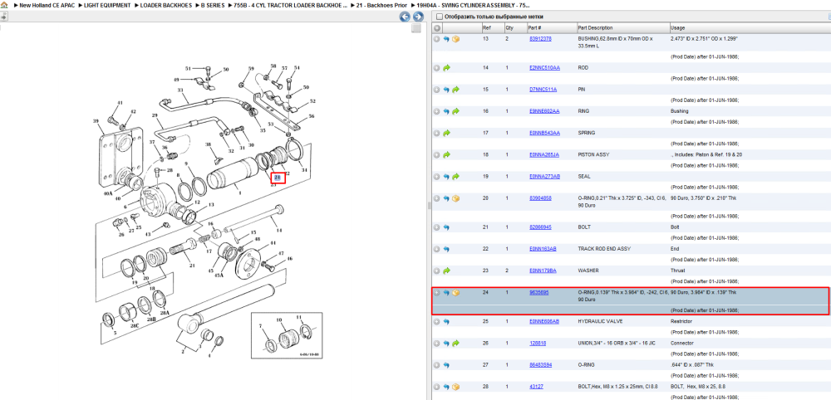
Task: Open 'LIGHT EQUIPMENT' breadcrumb
Action: click(x=107, y=5)
